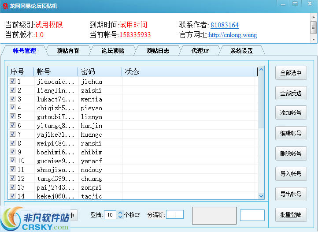Viewport: 318px width, 232px height.
Task: Click the header panel scroll down arrow
Action: pos(314,39)
